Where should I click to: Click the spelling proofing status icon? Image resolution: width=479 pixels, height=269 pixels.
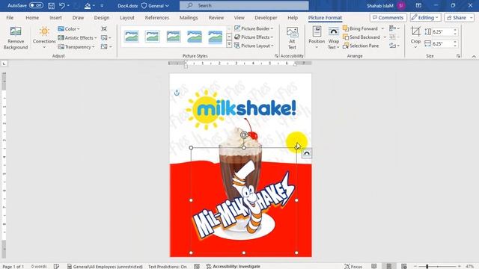(56, 266)
